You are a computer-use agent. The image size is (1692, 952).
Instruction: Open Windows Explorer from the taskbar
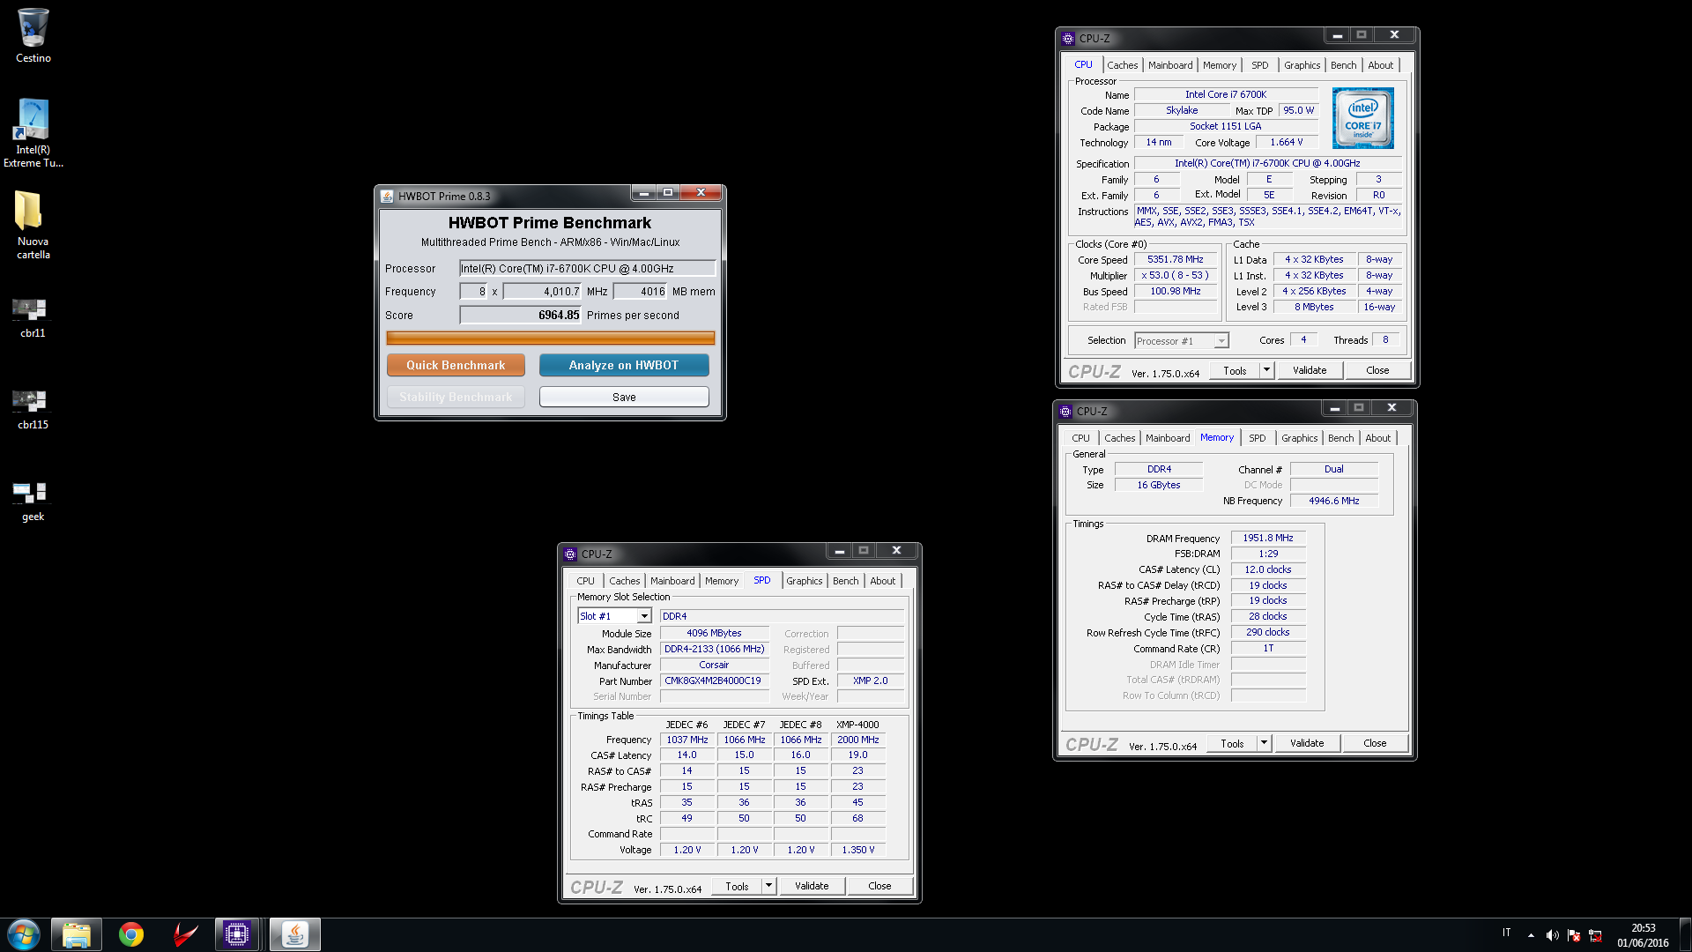77,934
